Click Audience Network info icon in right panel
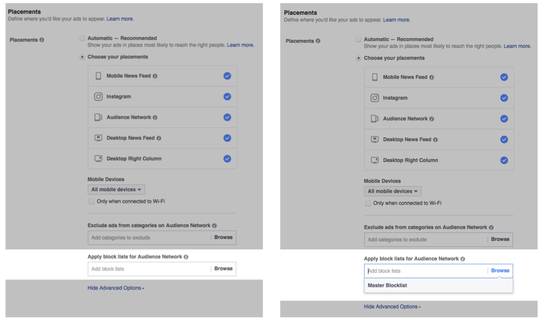Viewport: 545px width, 322px height. [432, 119]
